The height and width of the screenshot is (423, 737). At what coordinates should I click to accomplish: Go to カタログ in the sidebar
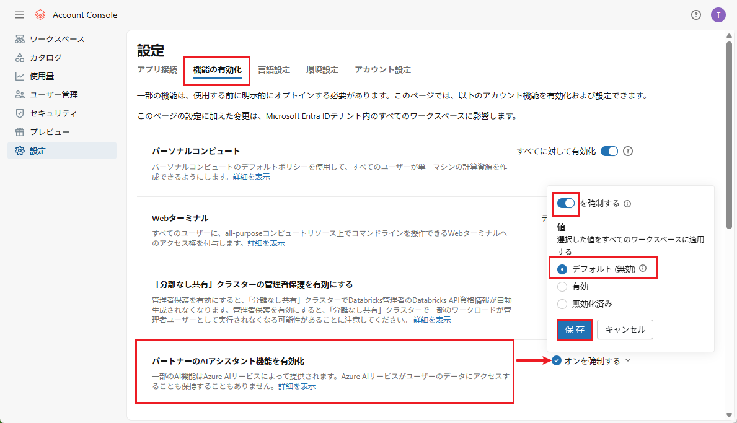[x=45, y=58]
